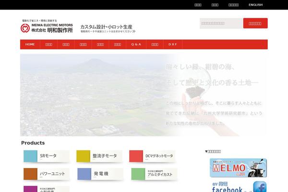Screen dimensions: 288x192
Task: Click the Meiwa Electric Motors logo
Action: [x=47, y=26]
